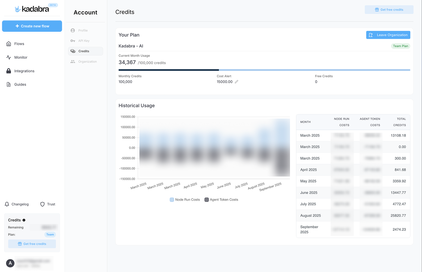Viewport: 422px width, 272px height.
Task: Click the Integrations lock icon
Action: [x=9, y=71]
